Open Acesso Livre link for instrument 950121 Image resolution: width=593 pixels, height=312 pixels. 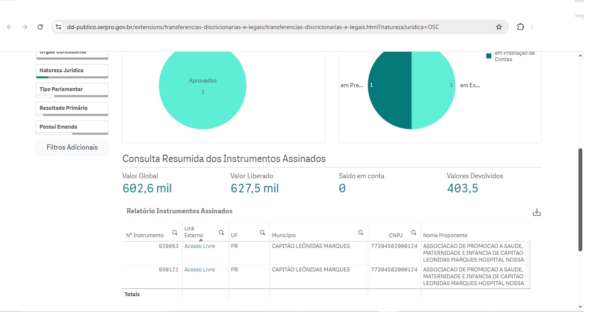200,270
